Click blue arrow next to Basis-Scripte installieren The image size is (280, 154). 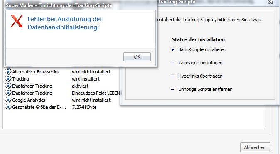click(x=172, y=50)
